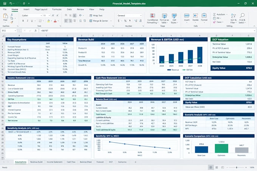Open the Font dialog launcher
Viewport: 257px width, 171px height.
tap(60, 26)
